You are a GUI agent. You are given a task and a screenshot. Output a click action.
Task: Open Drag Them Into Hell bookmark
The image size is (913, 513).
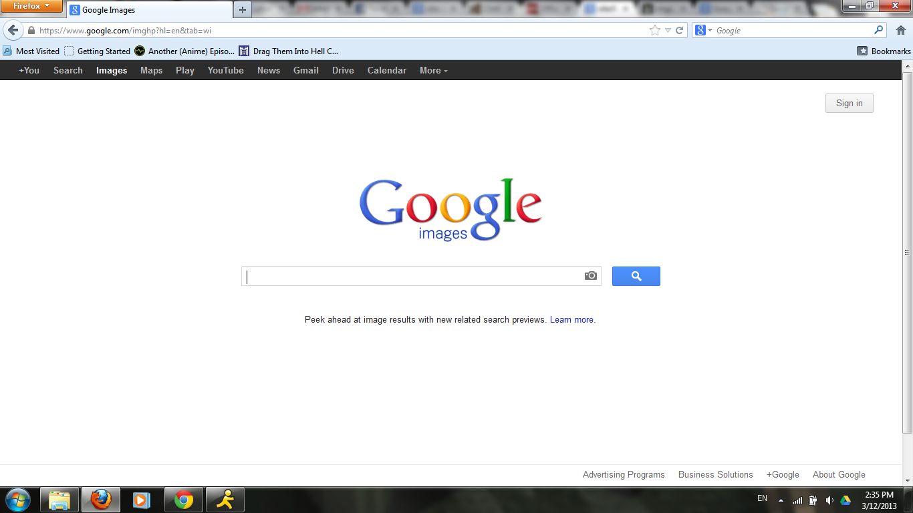[x=289, y=51]
